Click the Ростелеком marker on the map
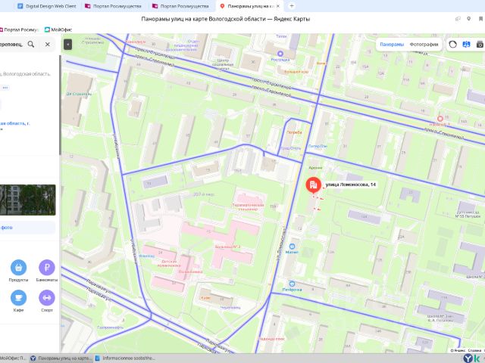 280,54
